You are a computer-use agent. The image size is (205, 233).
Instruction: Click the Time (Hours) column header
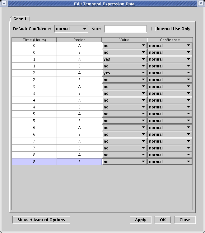34,40
